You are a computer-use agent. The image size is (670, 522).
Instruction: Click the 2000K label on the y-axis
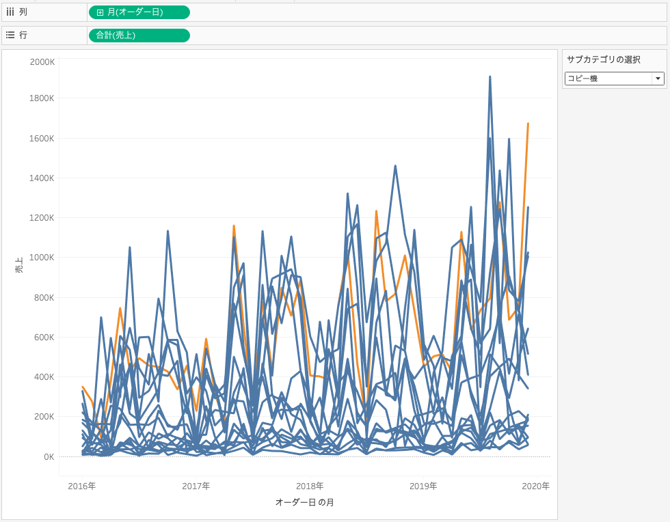42,61
